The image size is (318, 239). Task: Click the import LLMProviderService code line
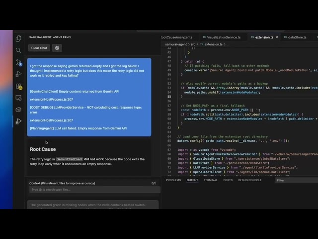pyautogui.click(x=238, y=167)
